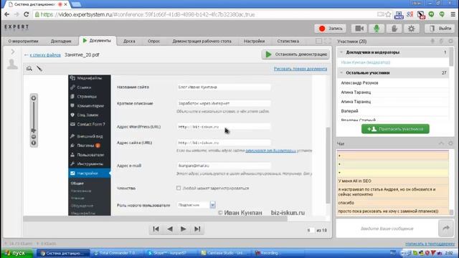Select the pencil drawing tool
Image resolution: width=459 pixels, height=258 pixels.
(x=39, y=69)
